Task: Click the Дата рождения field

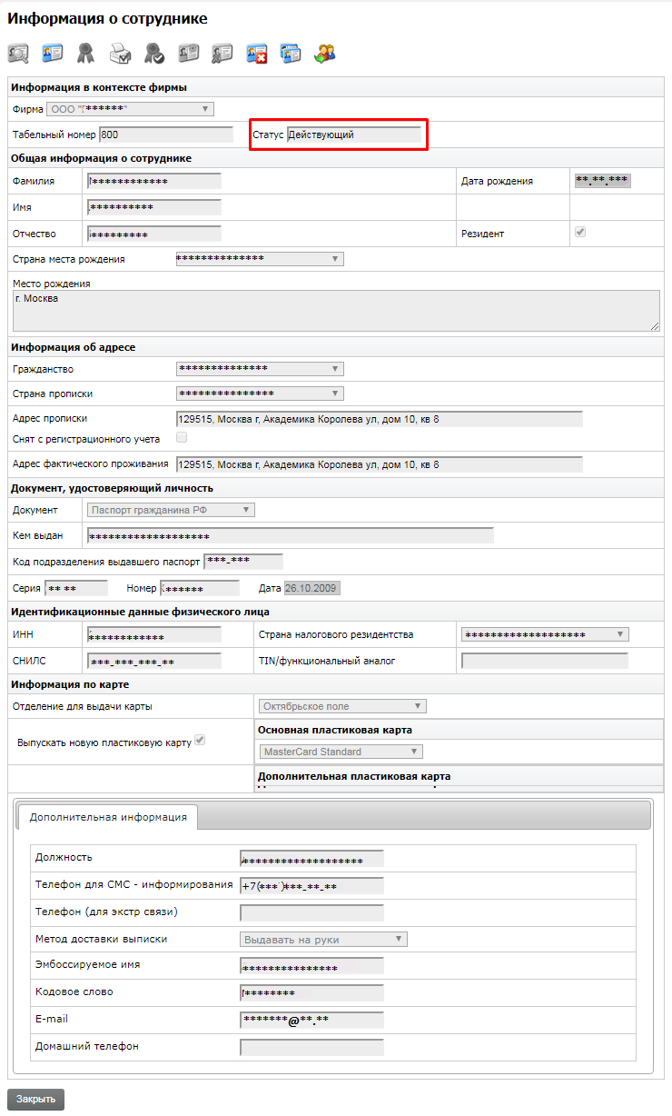Action: 602,180
